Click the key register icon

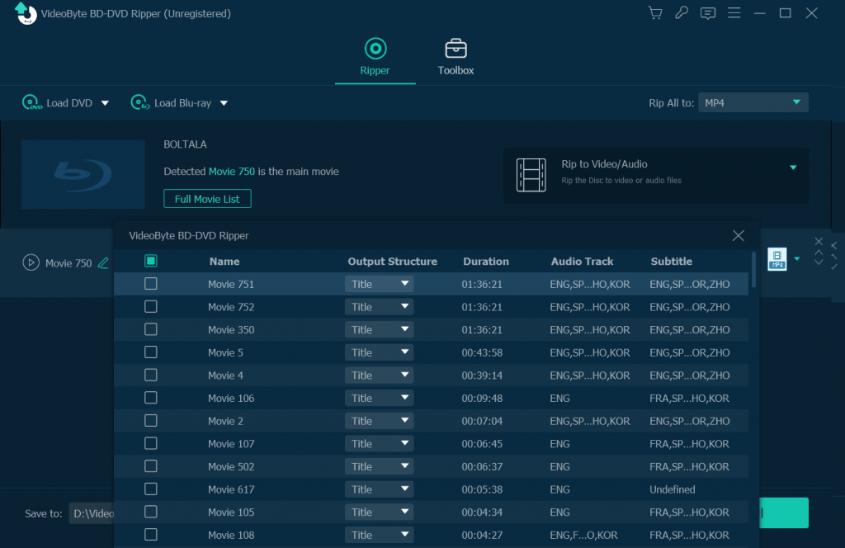[x=681, y=13]
